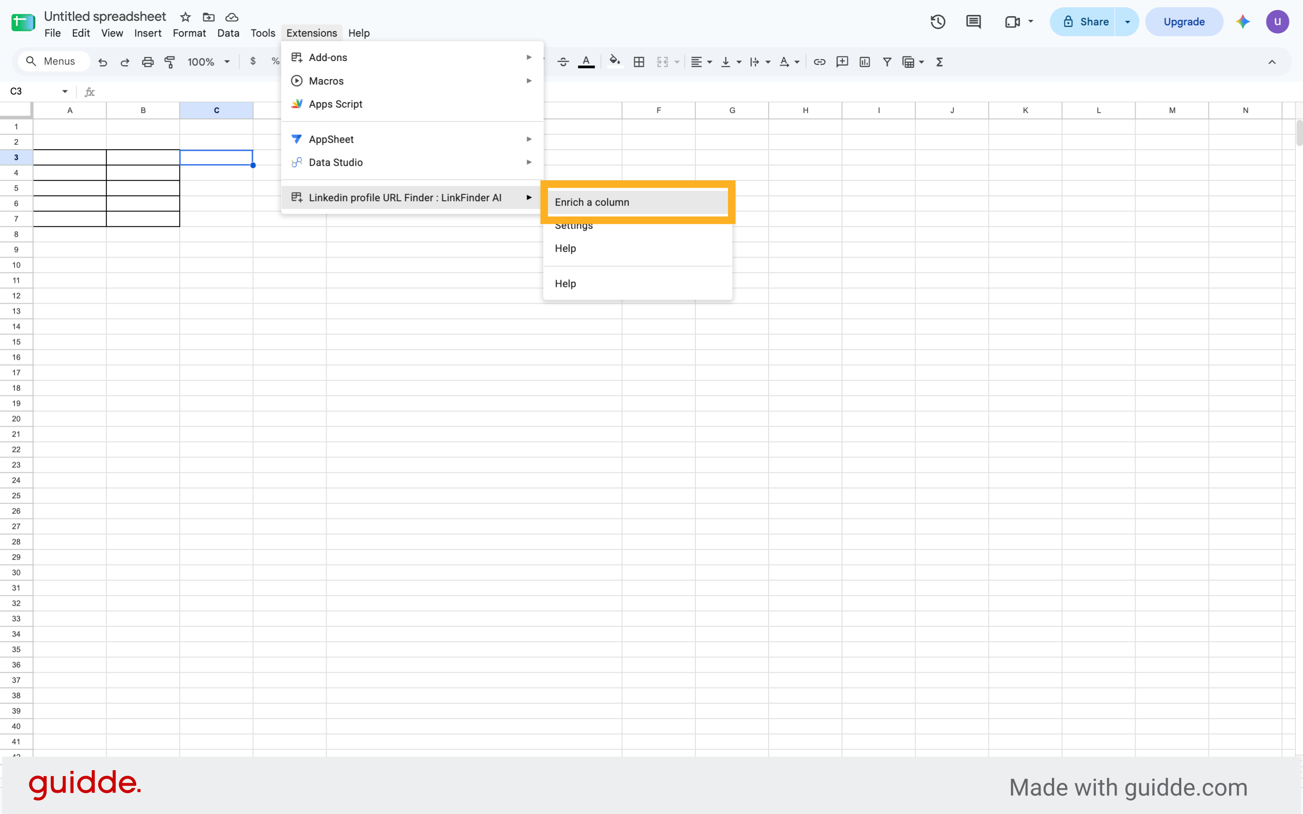
Task: Create a filter with the funnel icon
Action: pyautogui.click(x=887, y=62)
